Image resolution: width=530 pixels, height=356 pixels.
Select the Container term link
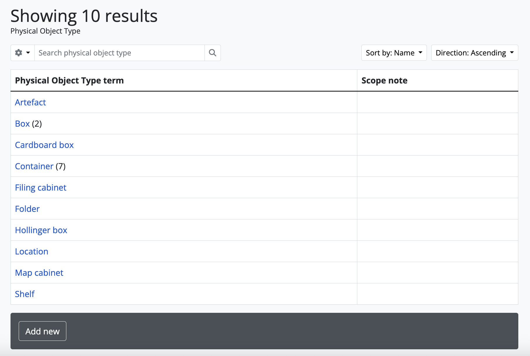pyautogui.click(x=34, y=166)
